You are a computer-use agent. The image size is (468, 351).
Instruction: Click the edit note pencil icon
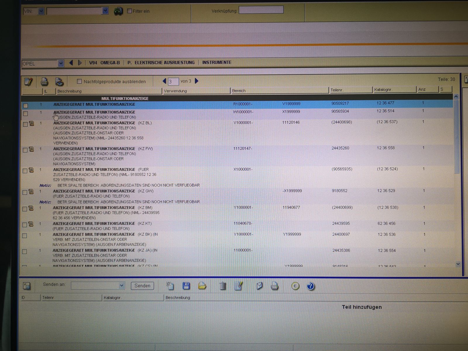click(x=28, y=82)
